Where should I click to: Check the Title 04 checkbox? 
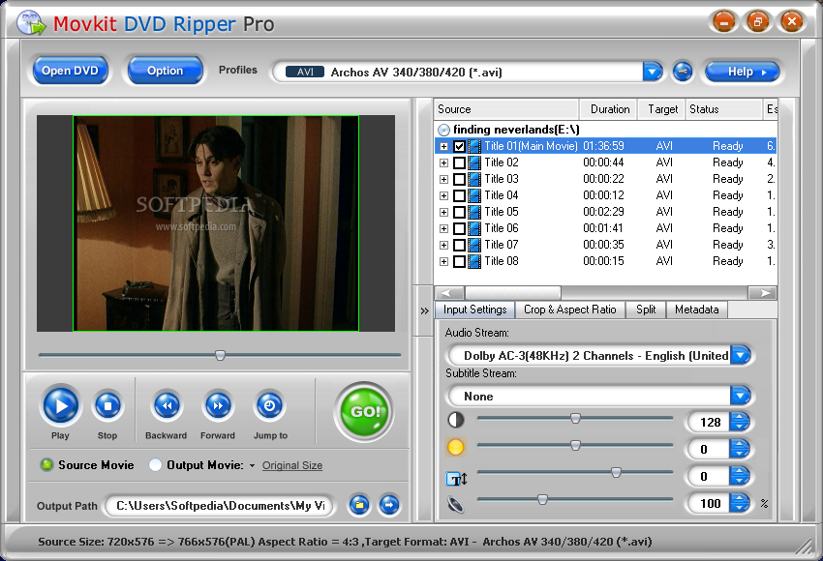point(459,195)
